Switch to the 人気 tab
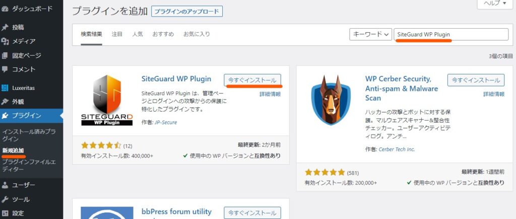Image resolution: width=516 pixels, height=219 pixels. point(138,34)
